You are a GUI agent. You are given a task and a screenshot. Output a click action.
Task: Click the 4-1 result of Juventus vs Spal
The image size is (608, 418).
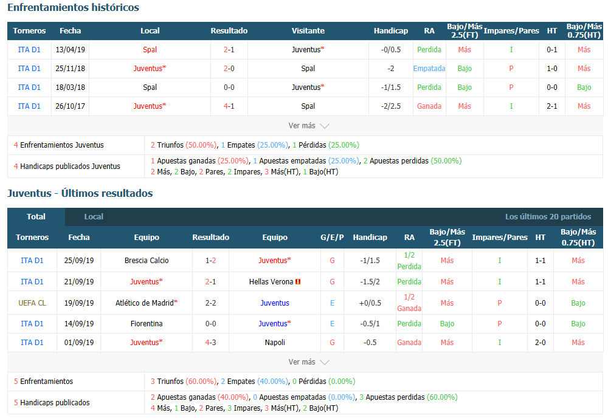click(x=229, y=106)
